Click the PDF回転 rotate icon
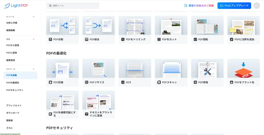The width and height of the screenshot is (264, 135). click(x=195, y=40)
